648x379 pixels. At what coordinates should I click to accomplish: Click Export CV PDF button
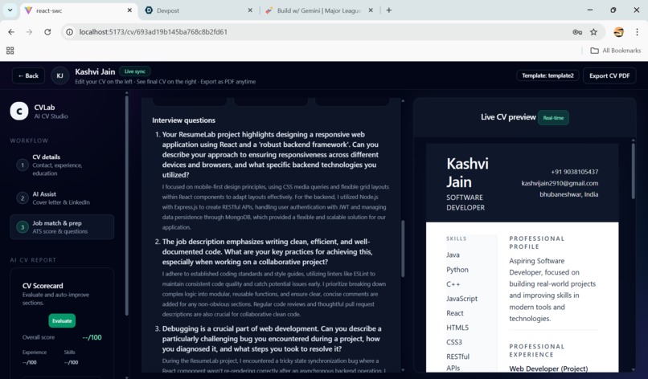tap(609, 75)
